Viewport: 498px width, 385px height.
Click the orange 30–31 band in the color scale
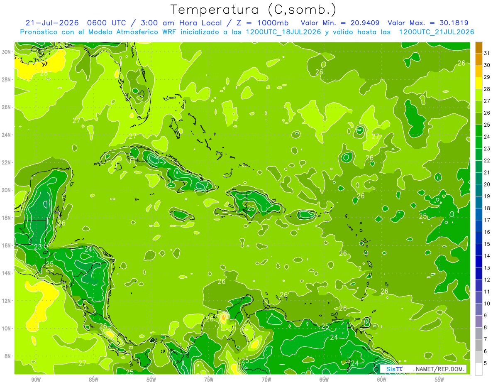[x=478, y=59]
